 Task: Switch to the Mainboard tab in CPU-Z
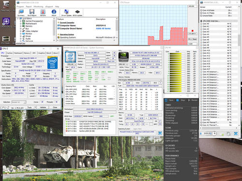pos(18,53)
